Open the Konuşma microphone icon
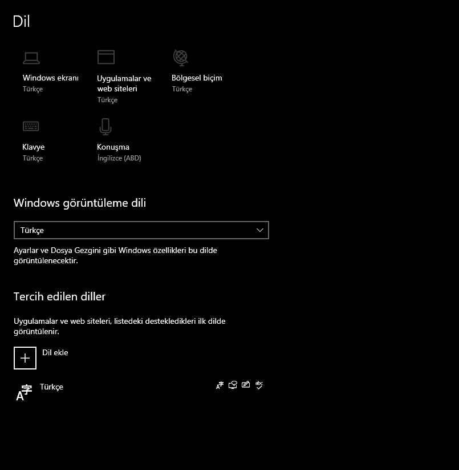The image size is (459, 470). click(105, 126)
